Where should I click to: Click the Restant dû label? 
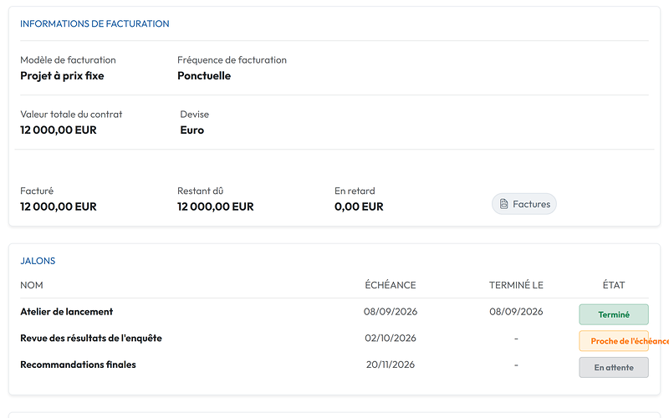[x=200, y=191]
